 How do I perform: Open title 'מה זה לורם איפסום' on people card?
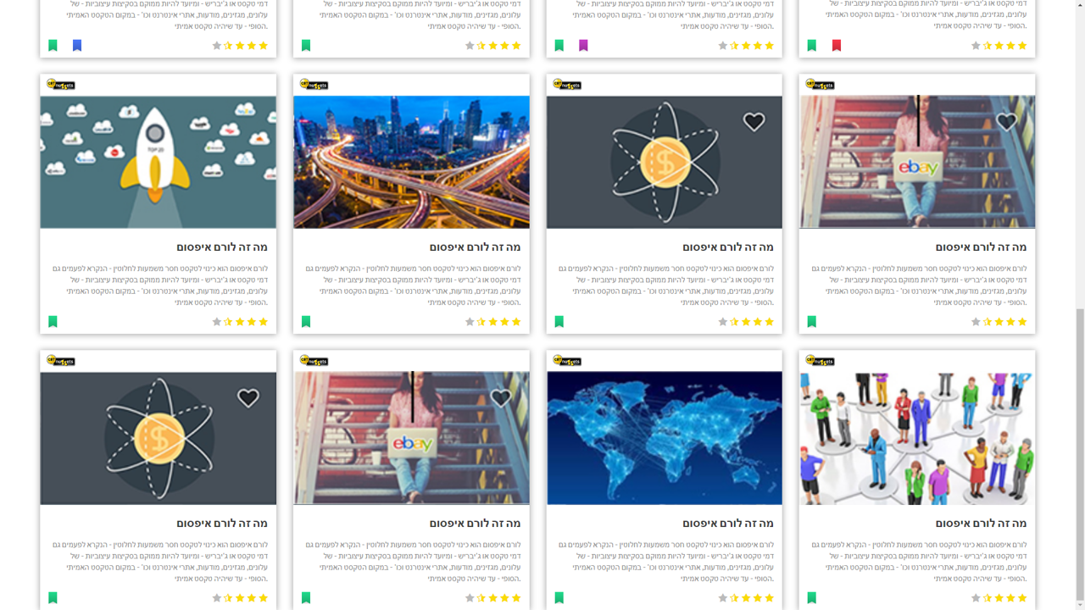pyautogui.click(x=981, y=524)
